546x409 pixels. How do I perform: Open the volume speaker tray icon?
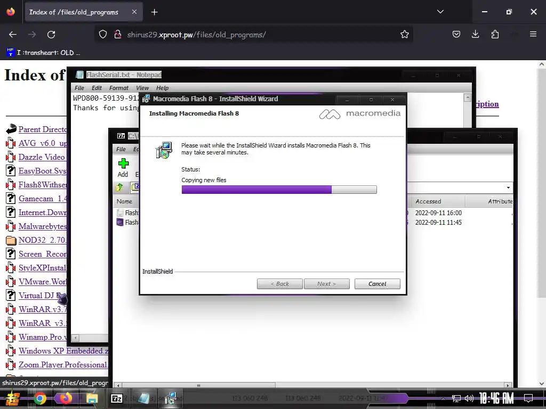click(469, 398)
